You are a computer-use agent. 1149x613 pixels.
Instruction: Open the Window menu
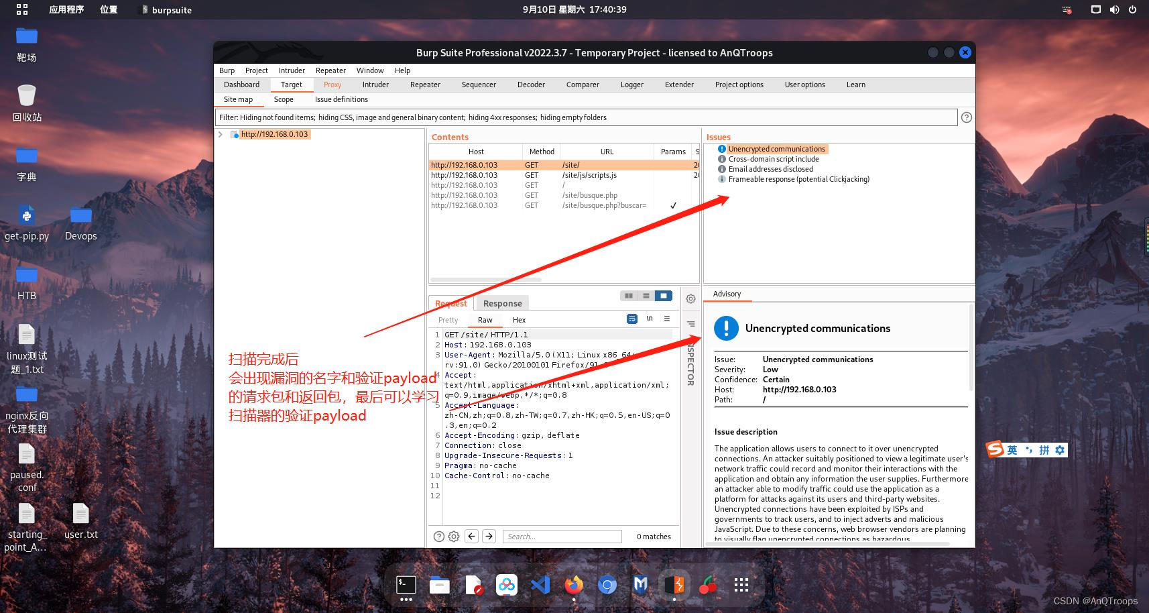(x=370, y=70)
